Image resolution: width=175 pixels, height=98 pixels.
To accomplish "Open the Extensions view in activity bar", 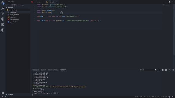I will click(x=3, y=24).
